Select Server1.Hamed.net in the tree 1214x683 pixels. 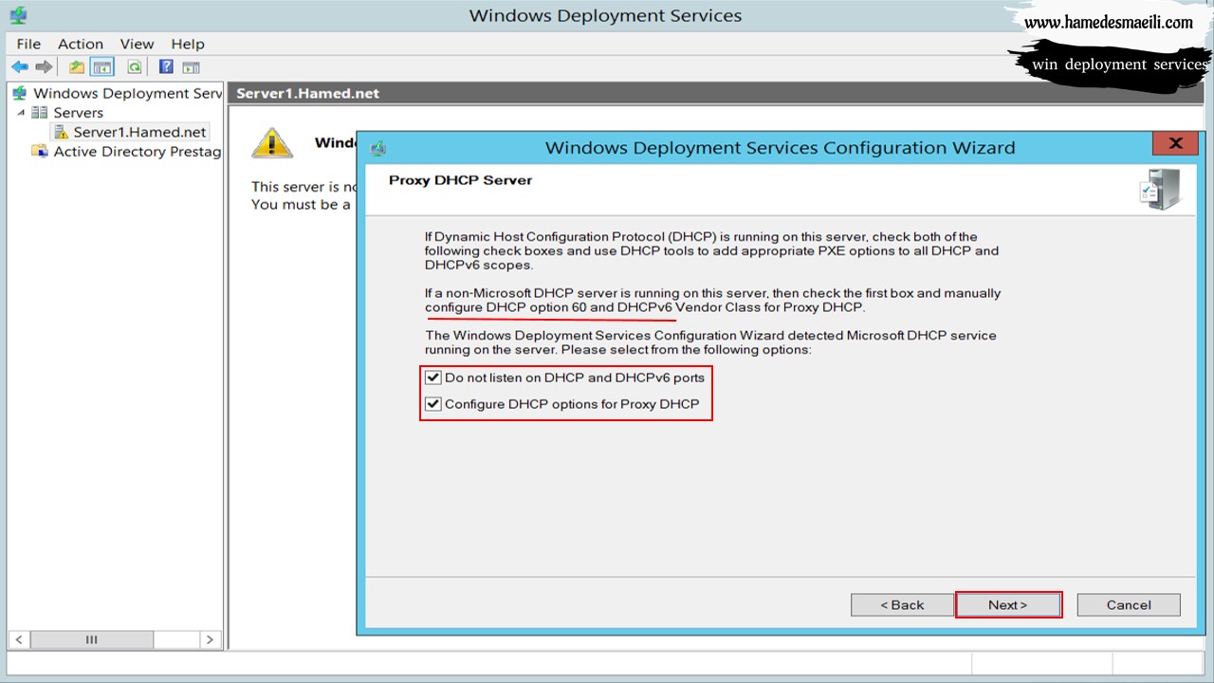tap(139, 132)
